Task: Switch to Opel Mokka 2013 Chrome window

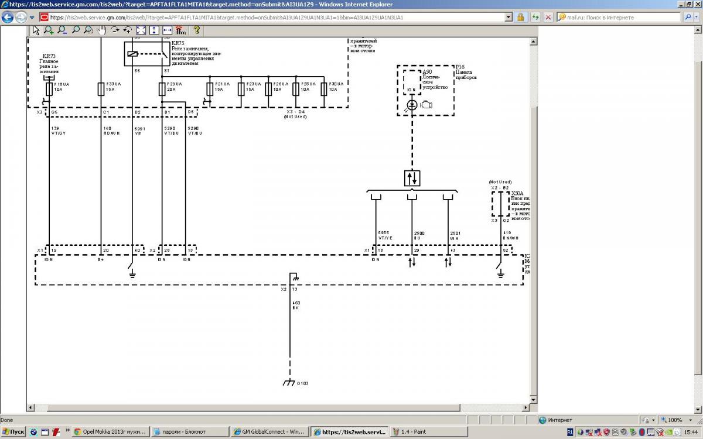Action: click(x=110, y=432)
